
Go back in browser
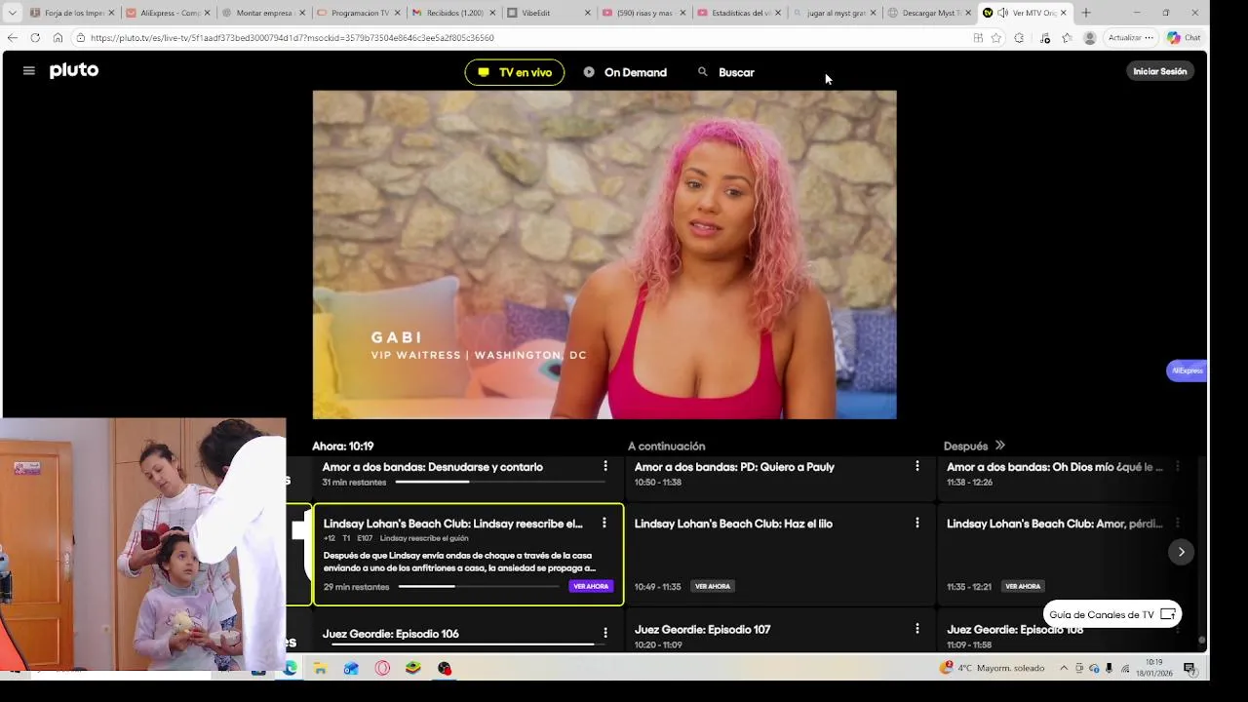tap(12, 38)
